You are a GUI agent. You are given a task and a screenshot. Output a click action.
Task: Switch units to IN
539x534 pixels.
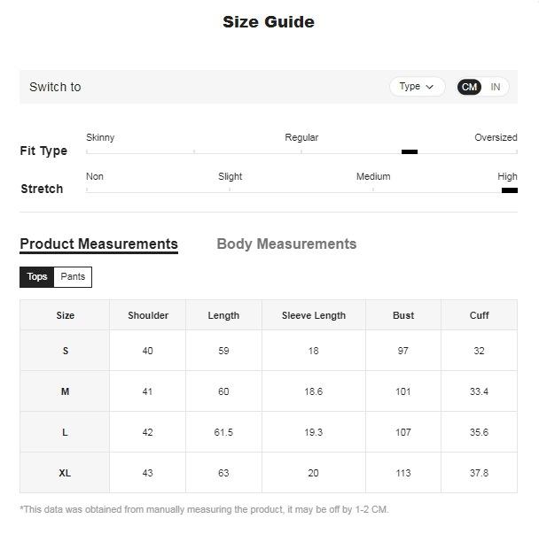coord(495,87)
